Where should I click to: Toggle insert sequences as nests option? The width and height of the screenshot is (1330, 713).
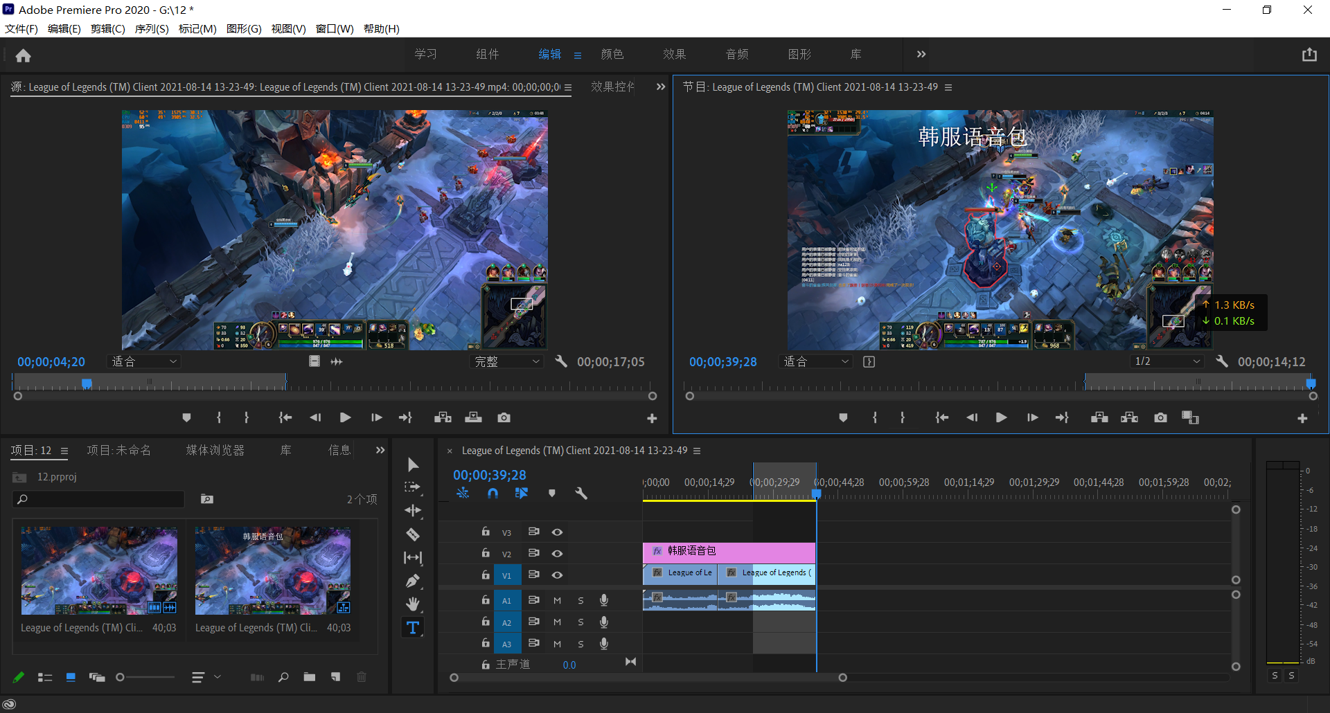[463, 493]
